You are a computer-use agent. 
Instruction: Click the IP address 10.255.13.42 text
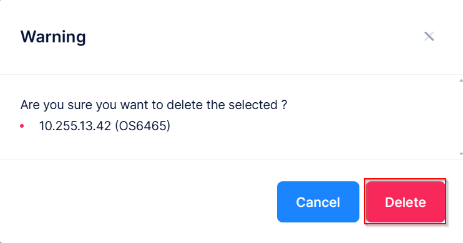click(75, 126)
